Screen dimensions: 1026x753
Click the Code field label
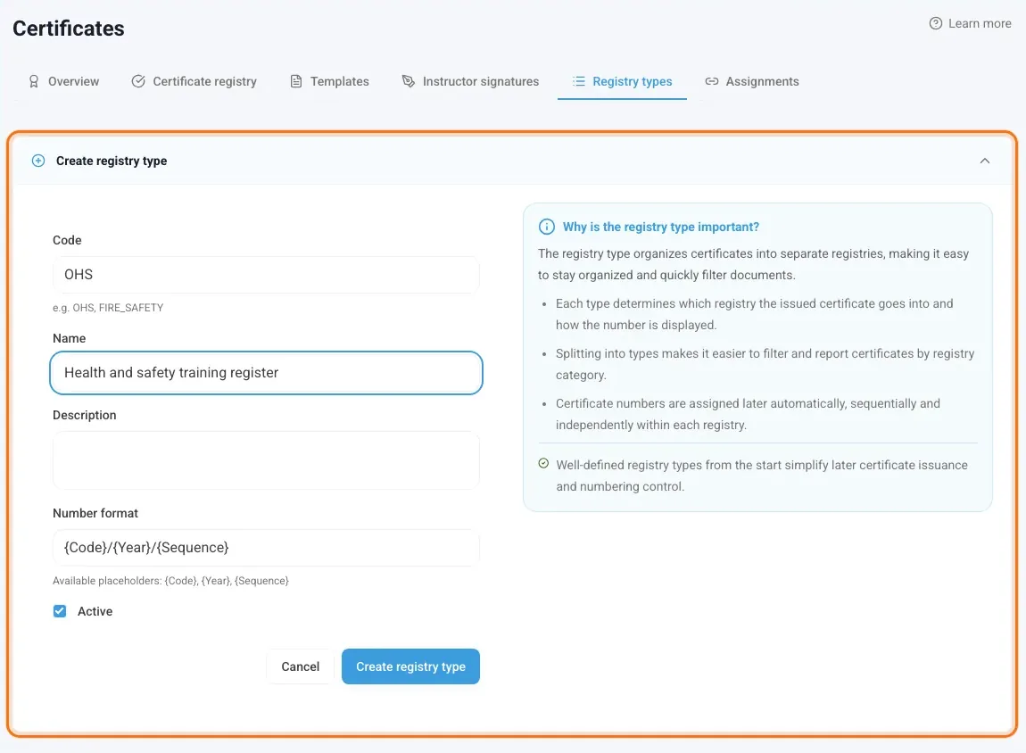[68, 240]
